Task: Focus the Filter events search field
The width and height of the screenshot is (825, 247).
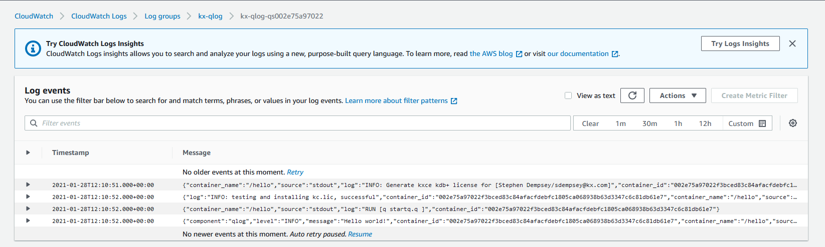Action: (x=297, y=123)
